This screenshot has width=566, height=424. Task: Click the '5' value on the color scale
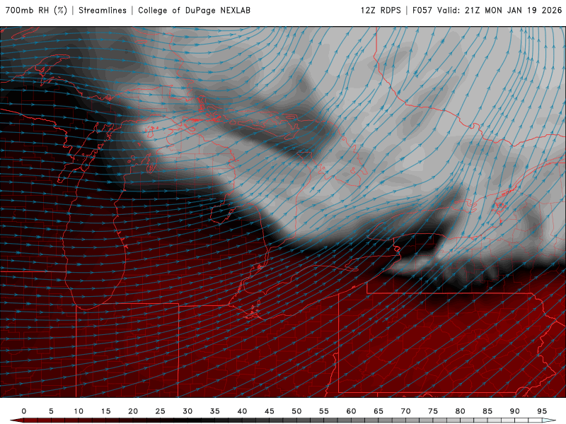pyautogui.click(x=51, y=411)
